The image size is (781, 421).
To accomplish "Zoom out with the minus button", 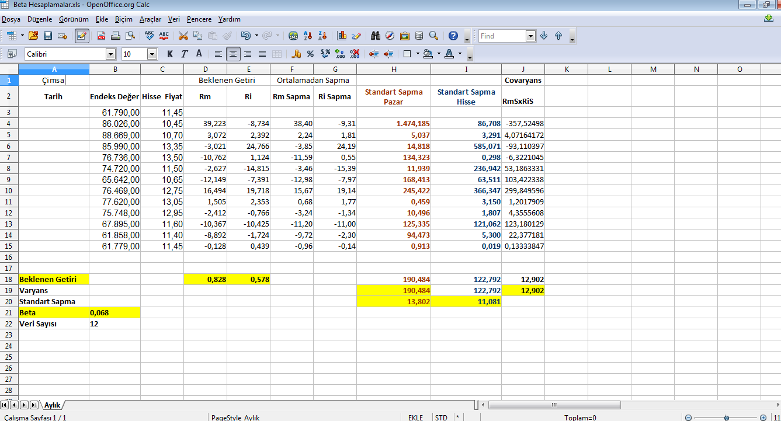I will pos(689,417).
